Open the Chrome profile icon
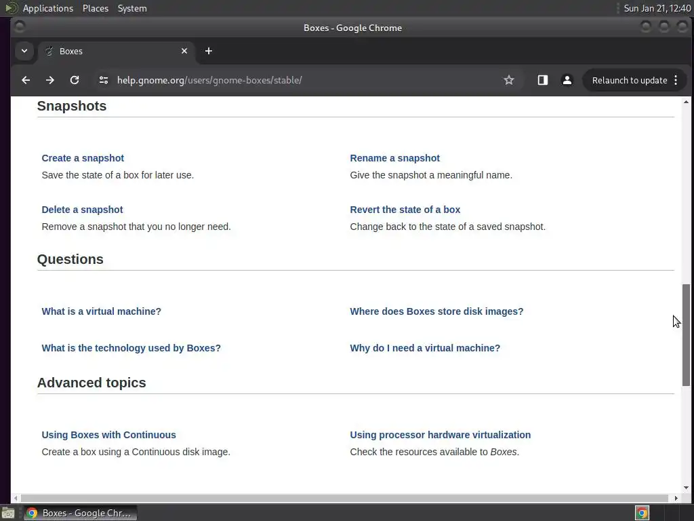 tap(567, 80)
